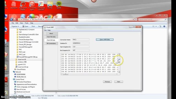This screenshot has height=99, width=176.
Task: Click the Next button
Action: 119,82
